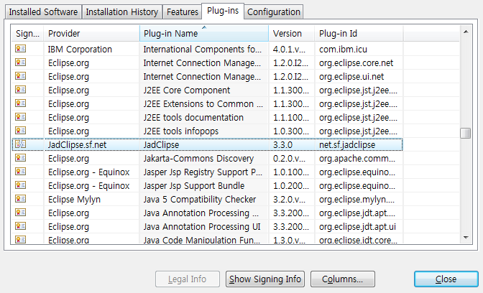Click version 4.0.1.v... cell
The height and width of the screenshot is (293, 483).
click(289, 50)
